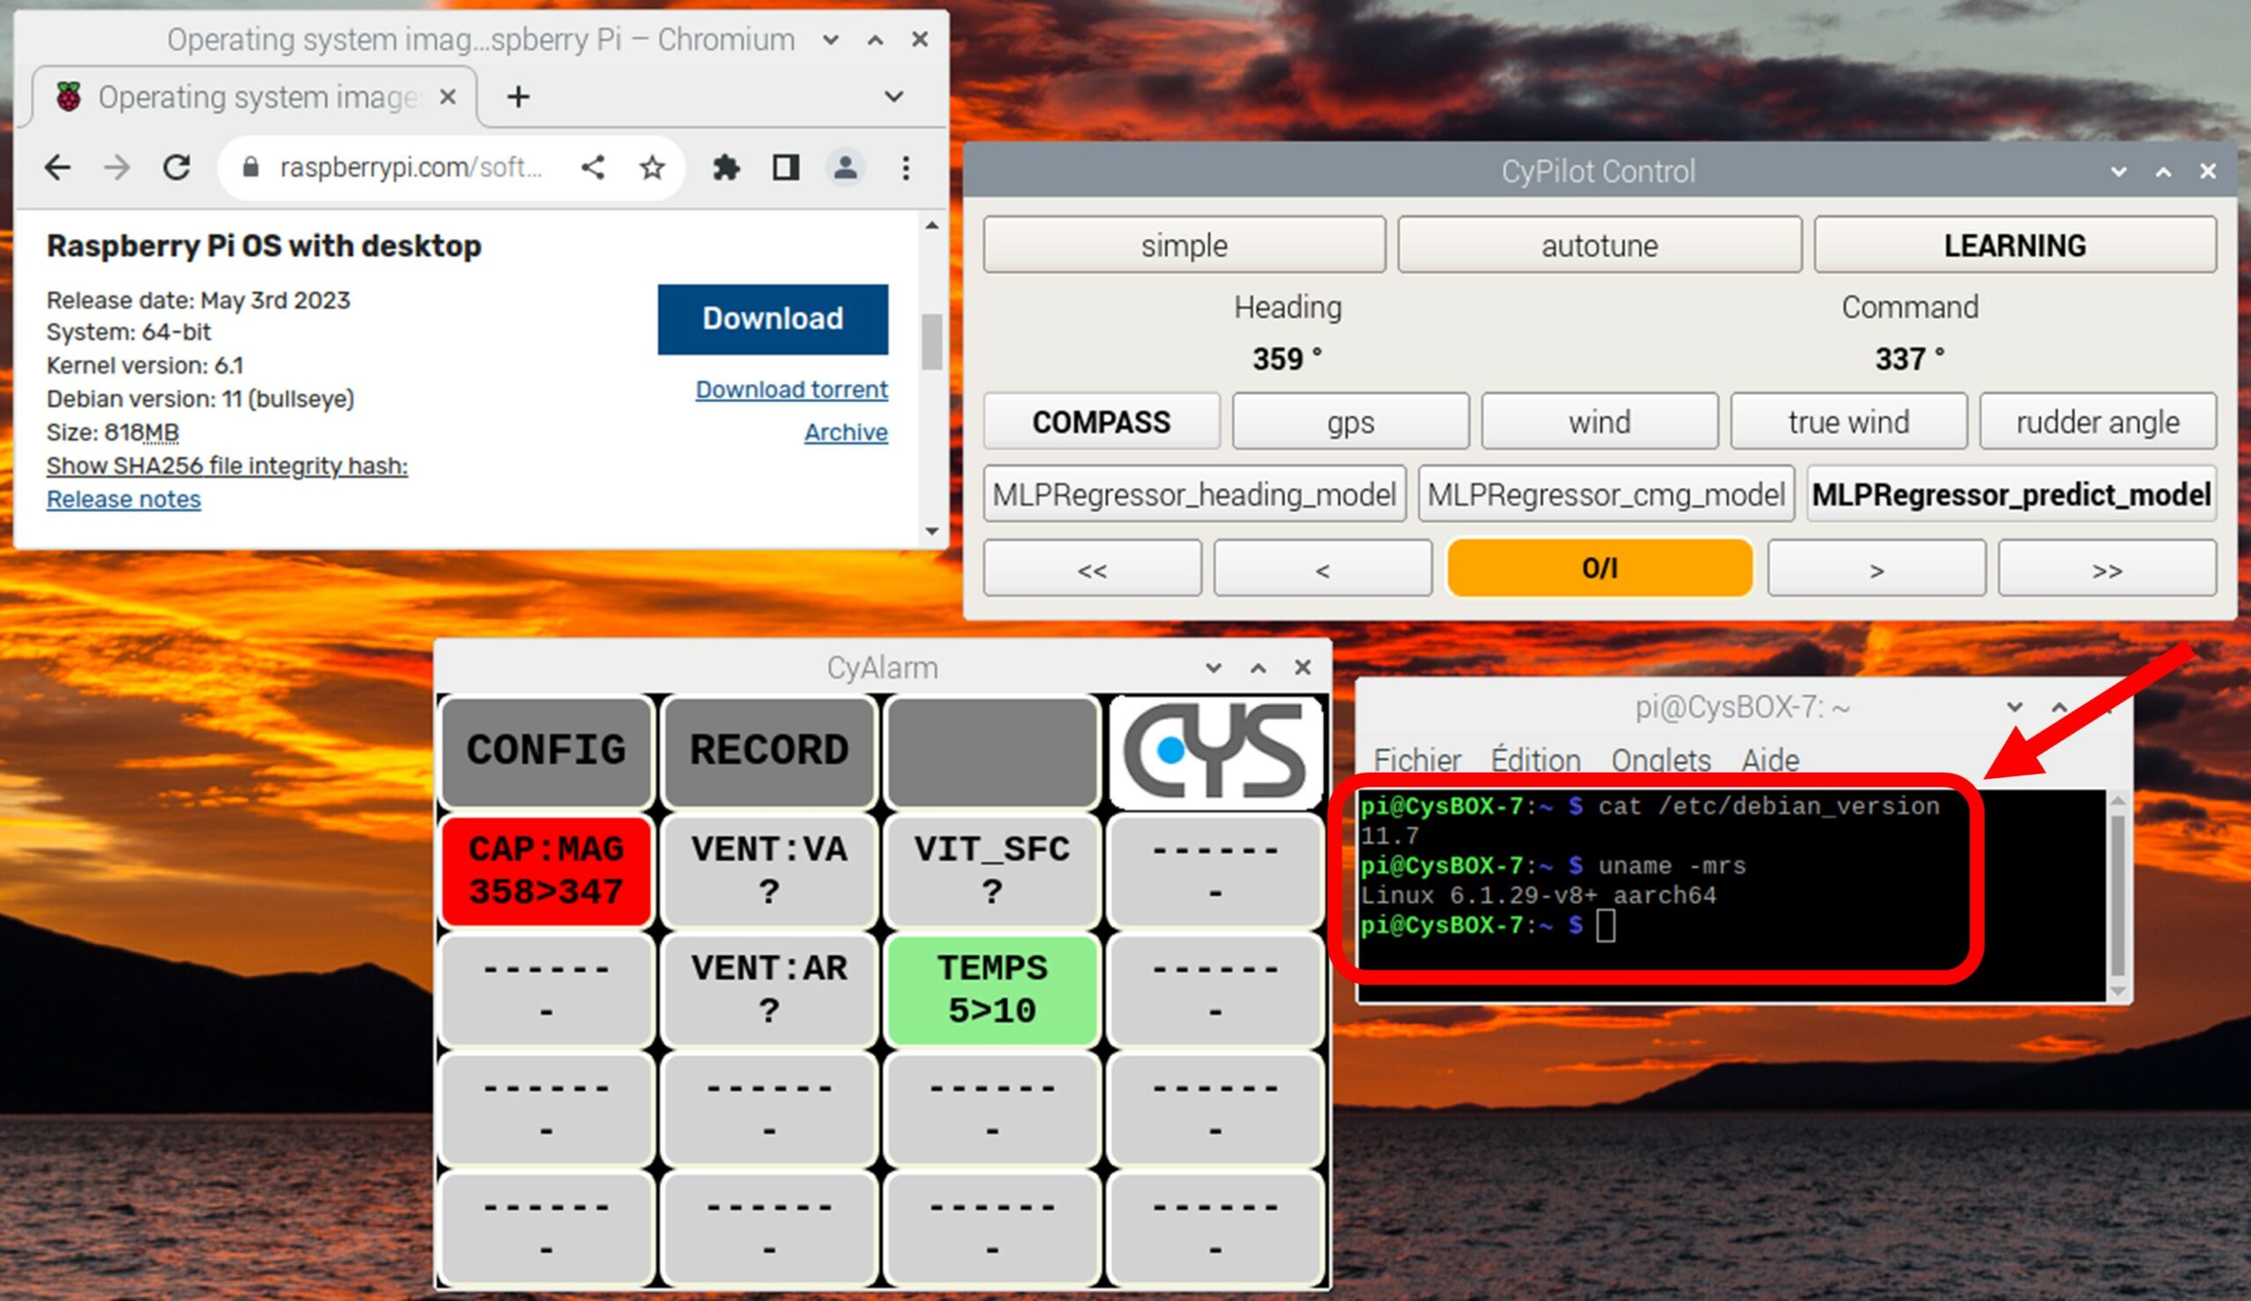Open the Release notes link
Screen dimensions: 2251x1301
coord(123,499)
